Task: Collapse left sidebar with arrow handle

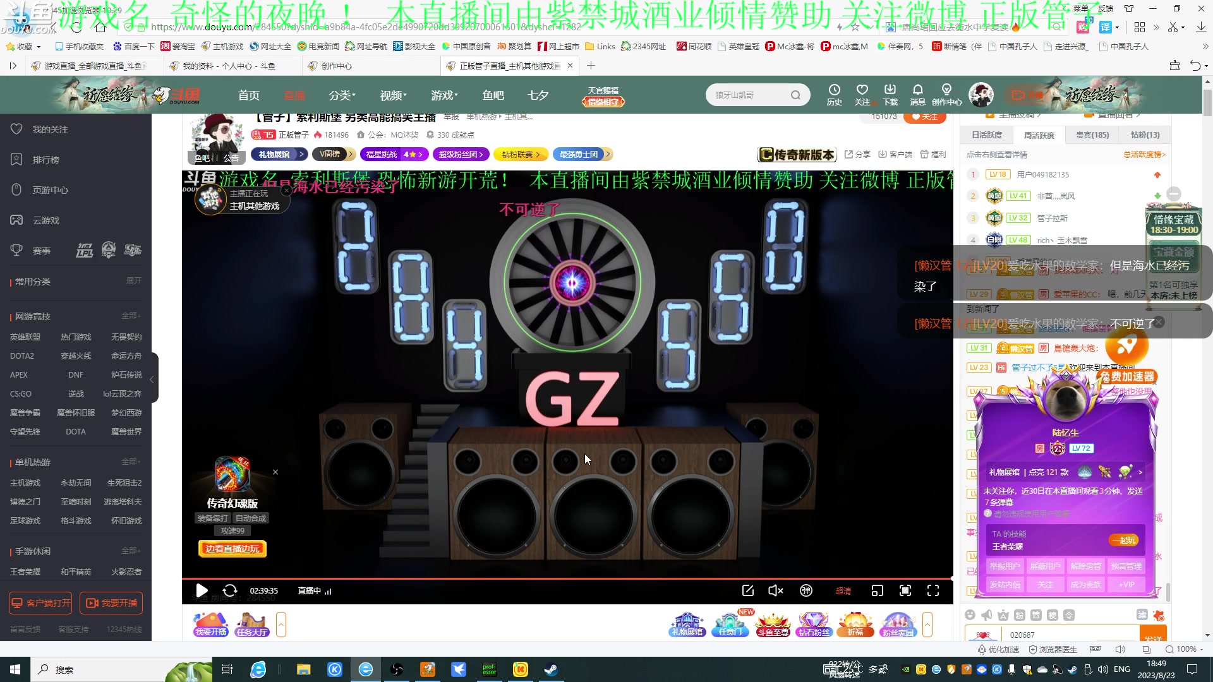Action: pyautogui.click(x=152, y=380)
